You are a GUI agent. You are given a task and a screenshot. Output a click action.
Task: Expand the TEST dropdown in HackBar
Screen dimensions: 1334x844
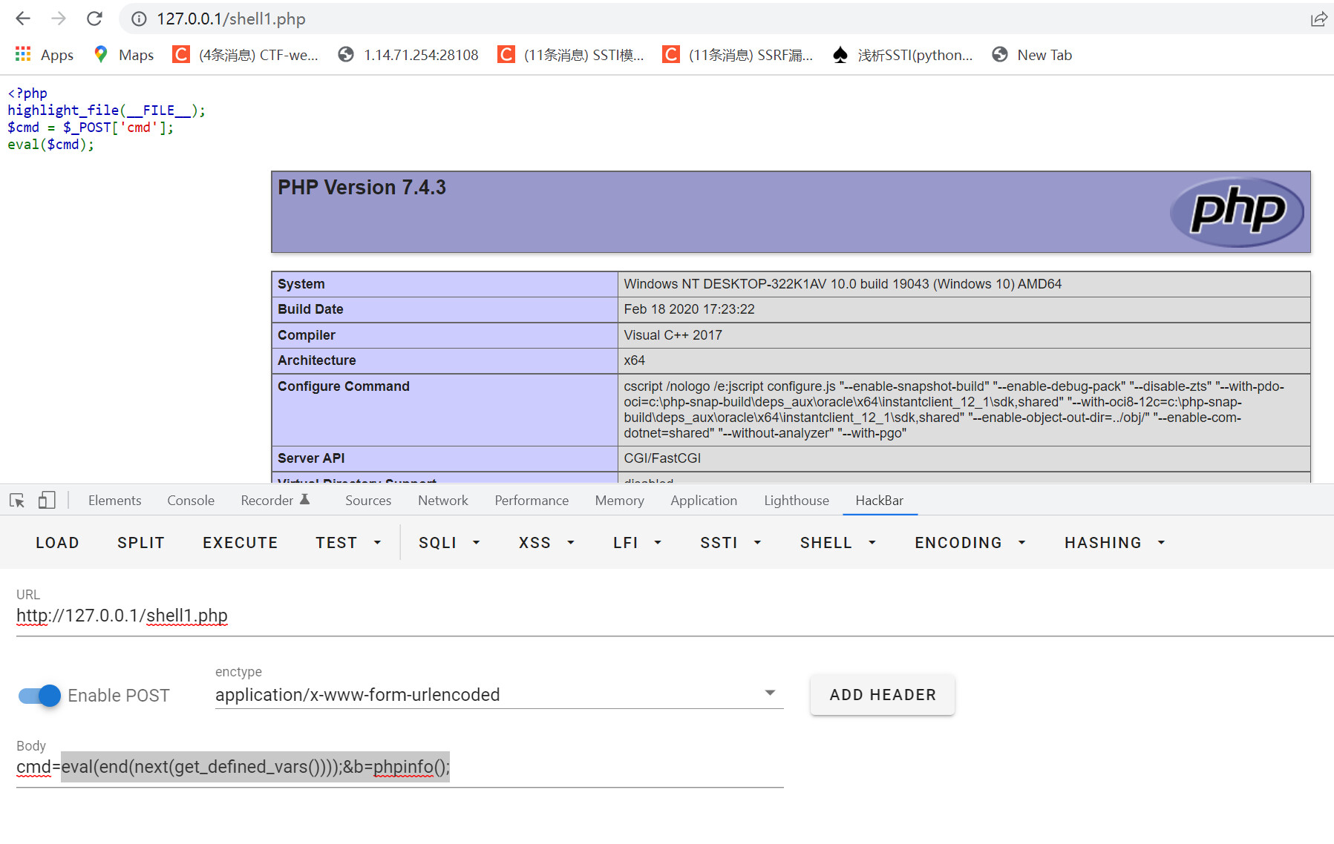pos(348,543)
